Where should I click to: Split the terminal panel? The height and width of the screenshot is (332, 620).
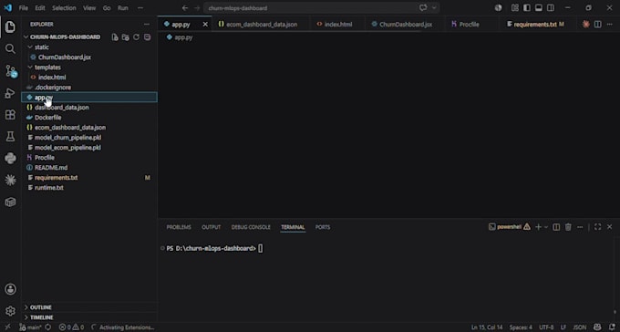tap(556, 227)
